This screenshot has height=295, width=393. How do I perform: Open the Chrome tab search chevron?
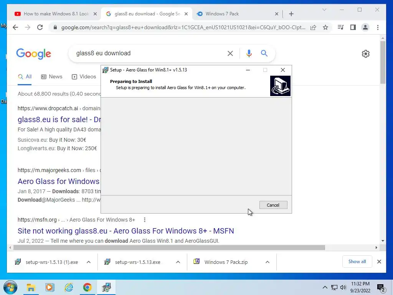point(324,10)
